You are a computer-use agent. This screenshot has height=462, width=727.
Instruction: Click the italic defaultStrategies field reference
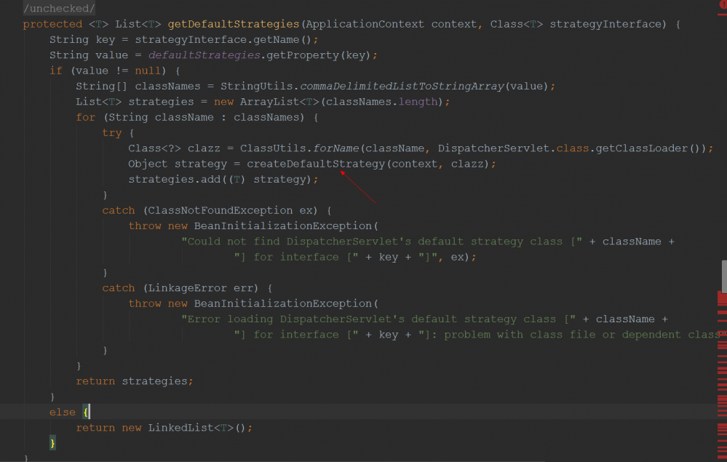pos(204,55)
